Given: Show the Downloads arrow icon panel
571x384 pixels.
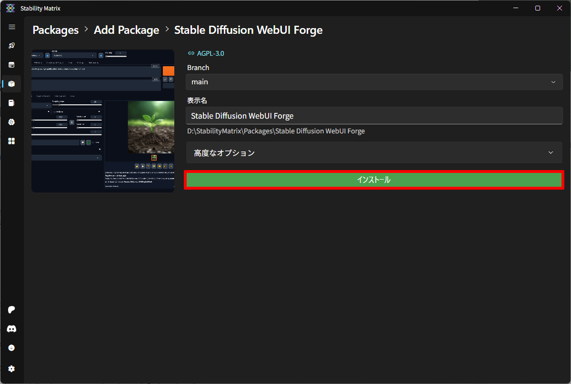Looking at the screenshot, I should (x=12, y=348).
